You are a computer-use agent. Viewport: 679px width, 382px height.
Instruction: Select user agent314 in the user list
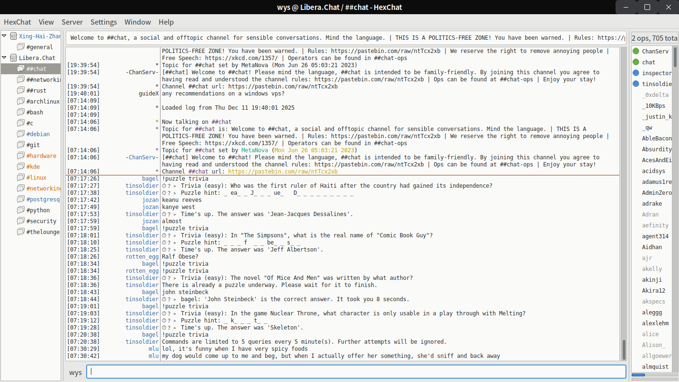[x=655, y=236]
